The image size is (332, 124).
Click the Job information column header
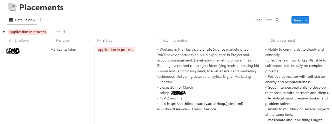click(173, 40)
